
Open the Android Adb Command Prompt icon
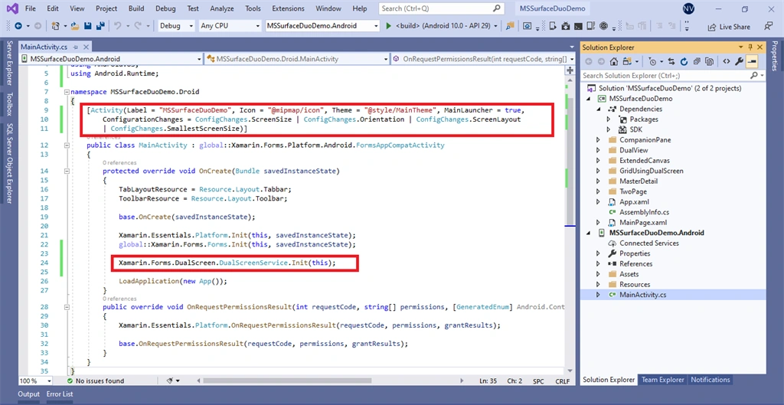(578, 25)
